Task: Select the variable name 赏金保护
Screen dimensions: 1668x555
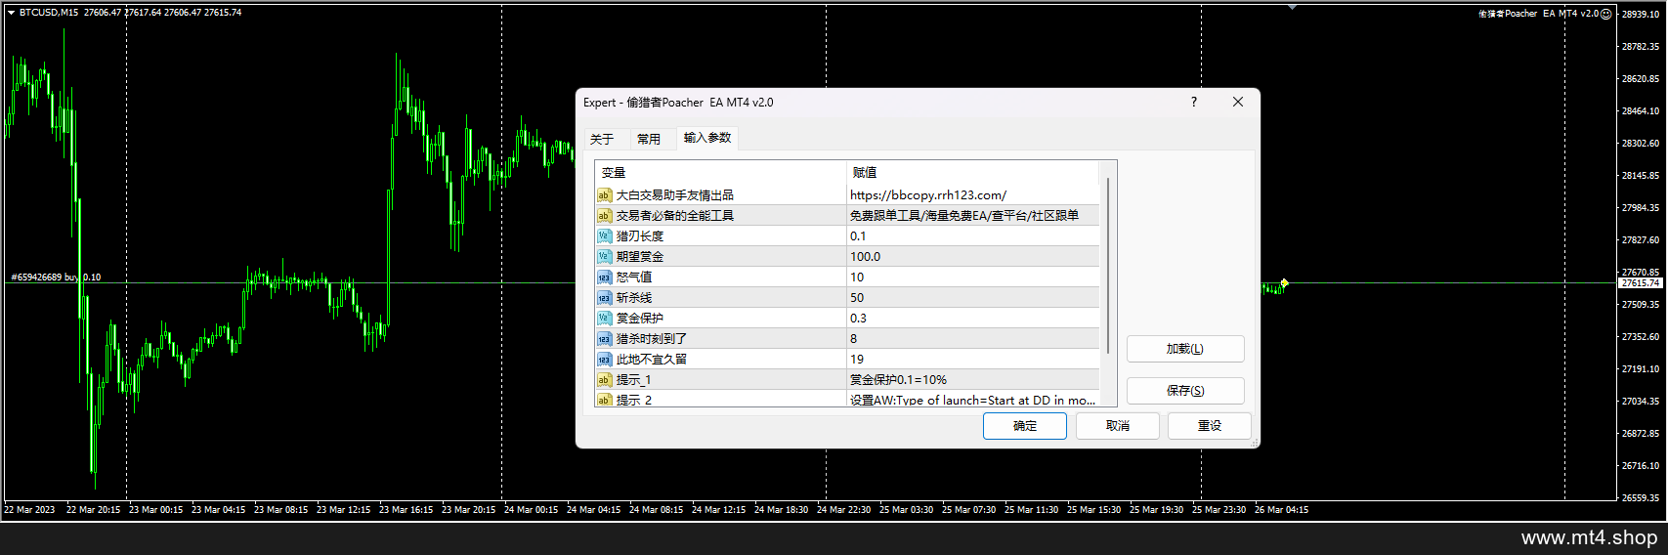Action: pyautogui.click(x=640, y=319)
